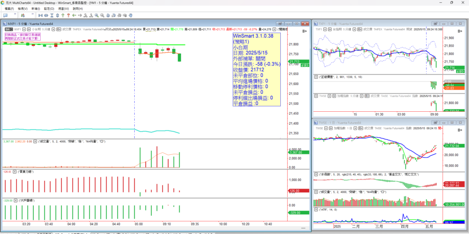
Task: Click the MultiCharts app icon in title bar
Action: [3, 2]
